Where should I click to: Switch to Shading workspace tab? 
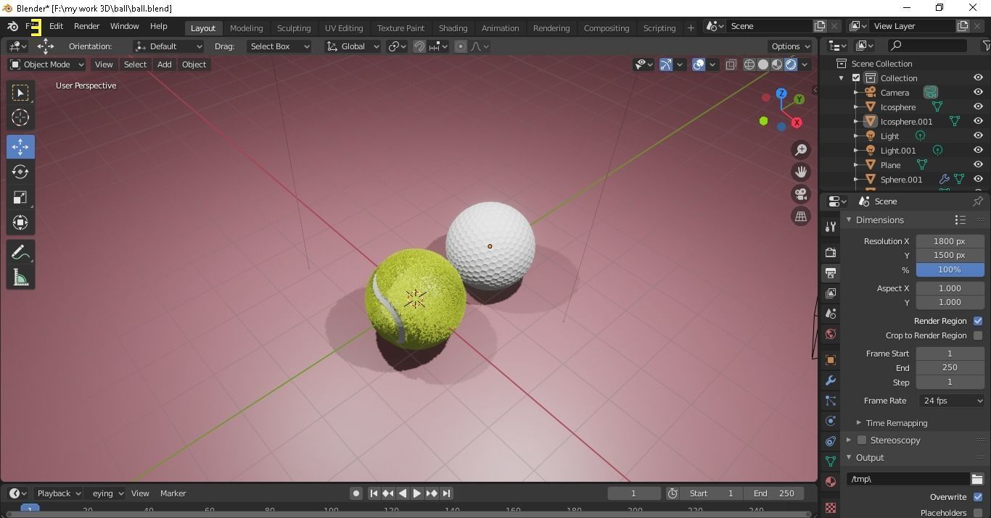coord(453,28)
